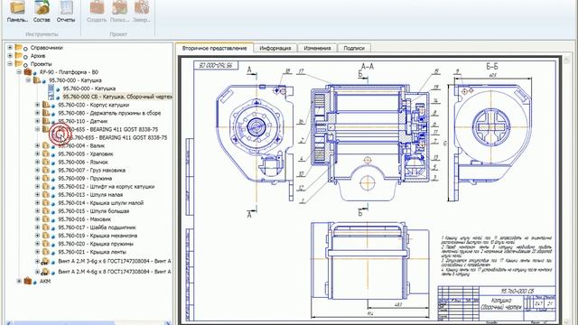This screenshot has height=325, width=578.
Task: Select '95.760-012 - Штифт на корпус катушки'
Action: [107, 187]
